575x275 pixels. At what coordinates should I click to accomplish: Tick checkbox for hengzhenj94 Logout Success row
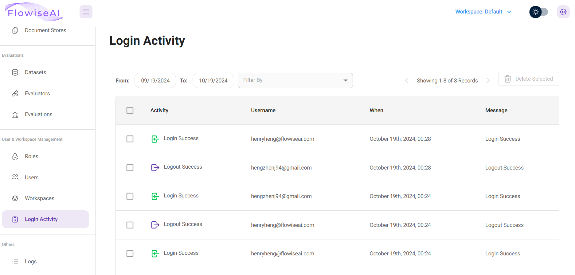click(x=130, y=168)
